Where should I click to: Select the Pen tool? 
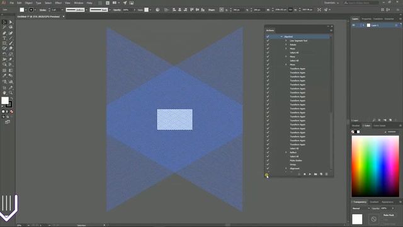(4, 33)
